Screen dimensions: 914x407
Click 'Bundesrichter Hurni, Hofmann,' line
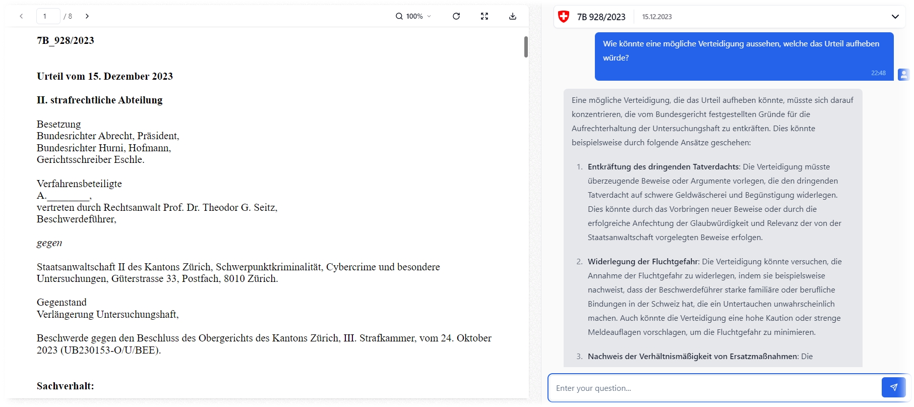point(104,148)
